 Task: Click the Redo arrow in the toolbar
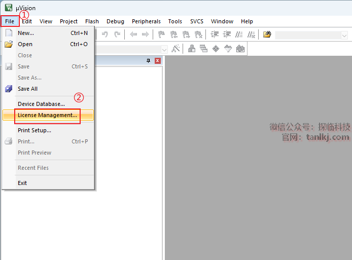[117, 34]
